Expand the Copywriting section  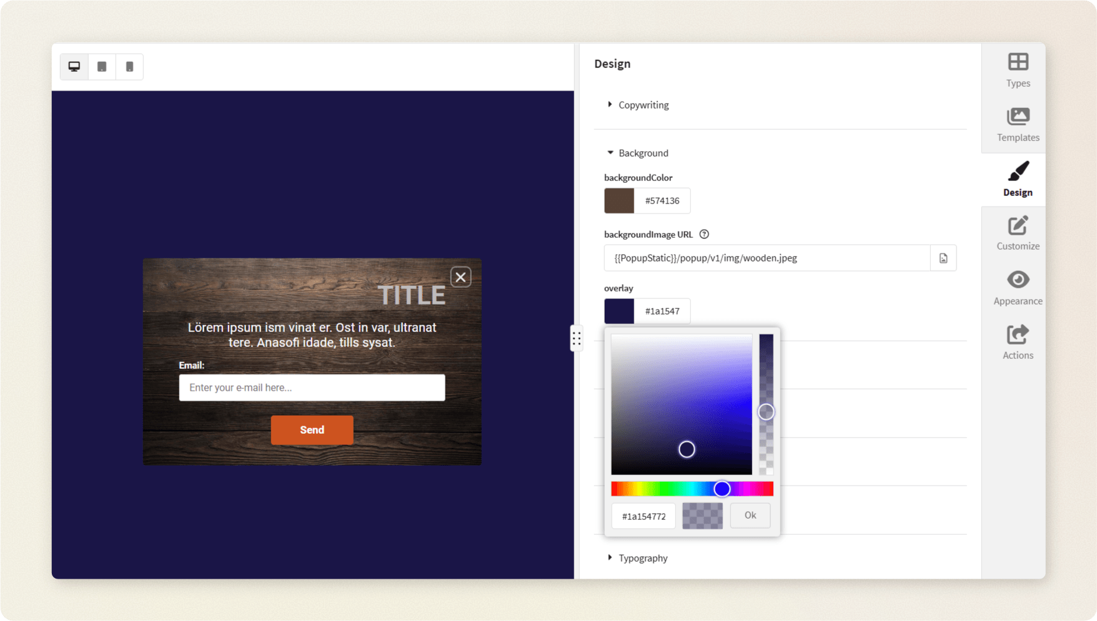643,105
